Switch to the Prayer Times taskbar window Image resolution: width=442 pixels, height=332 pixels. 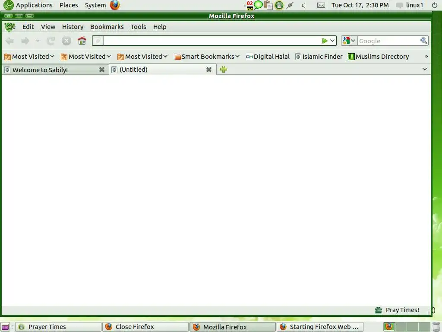(58, 327)
